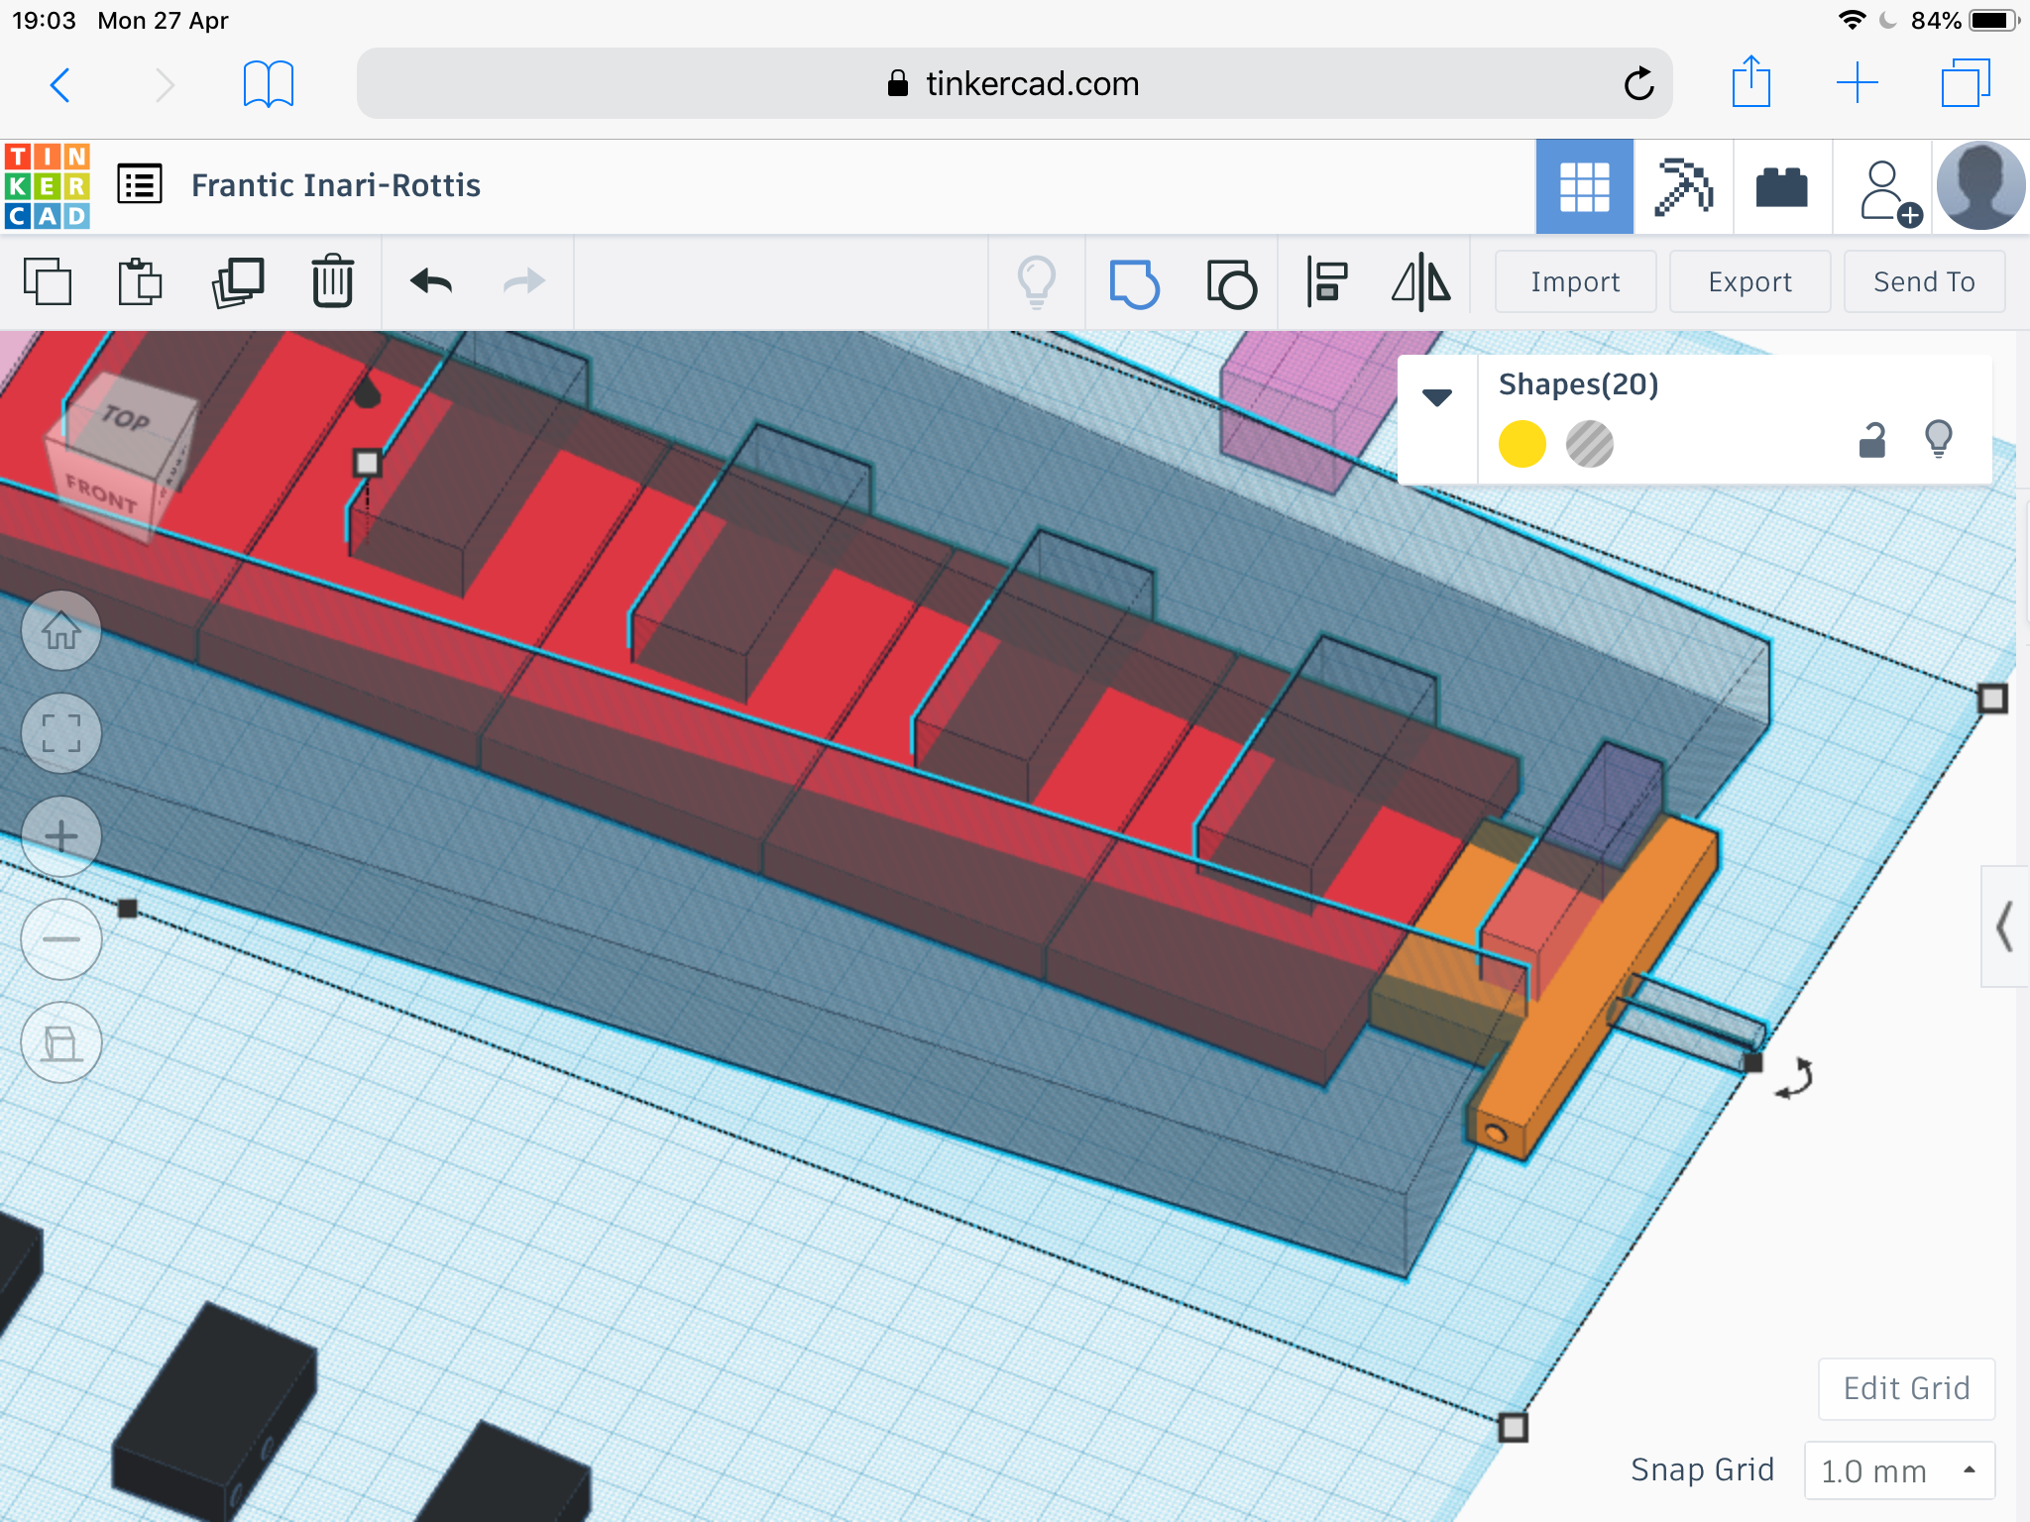Click the Export button
This screenshot has width=2030, height=1522.
tap(1749, 281)
